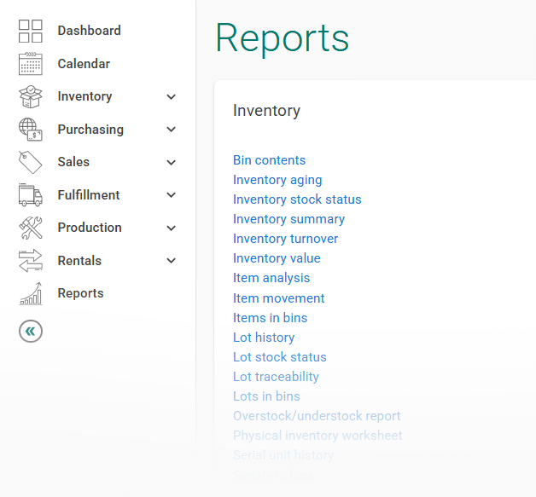Click the Rentals arrows icon

(x=31, y=261)
